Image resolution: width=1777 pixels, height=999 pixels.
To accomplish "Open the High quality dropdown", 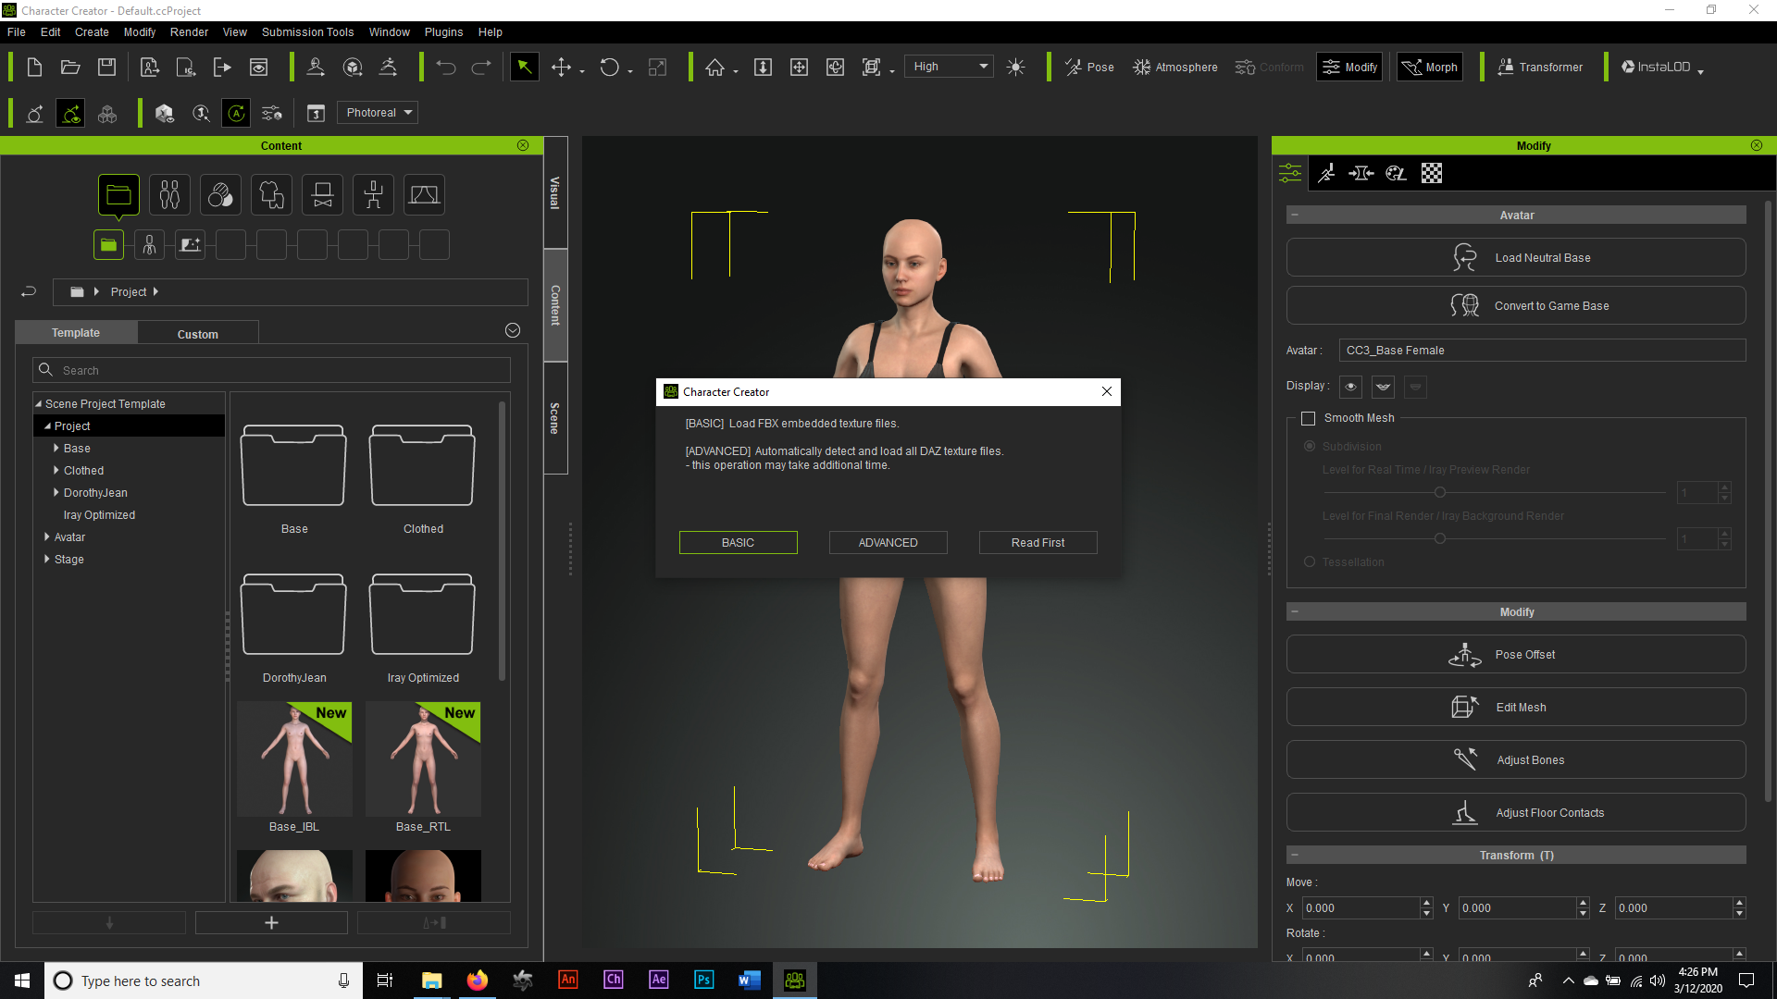I will click(948, 67).
